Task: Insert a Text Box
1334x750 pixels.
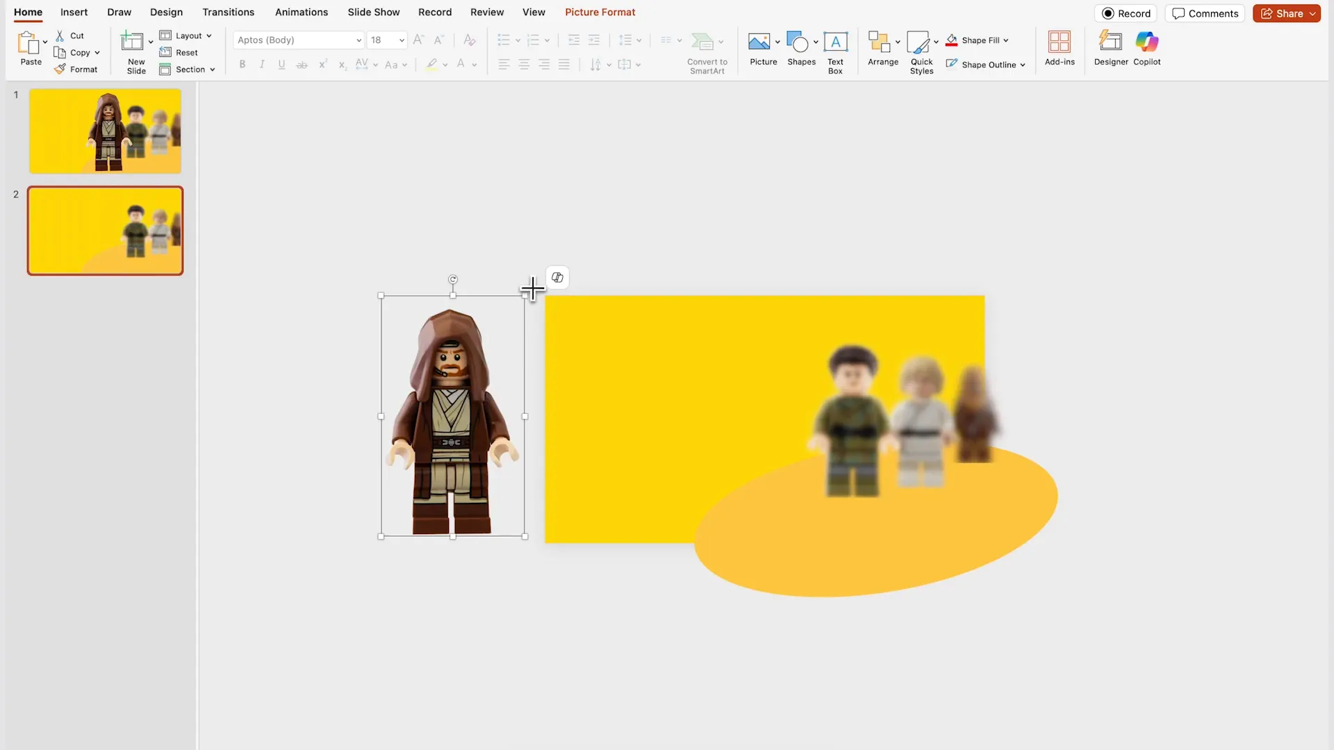Action: point(835,53)
